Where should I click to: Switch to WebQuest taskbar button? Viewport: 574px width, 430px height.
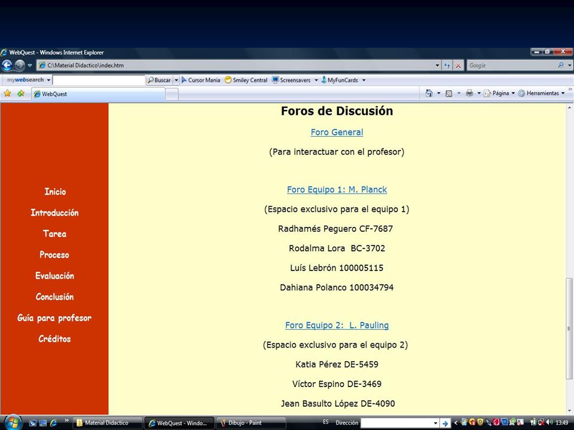point(178,423)
